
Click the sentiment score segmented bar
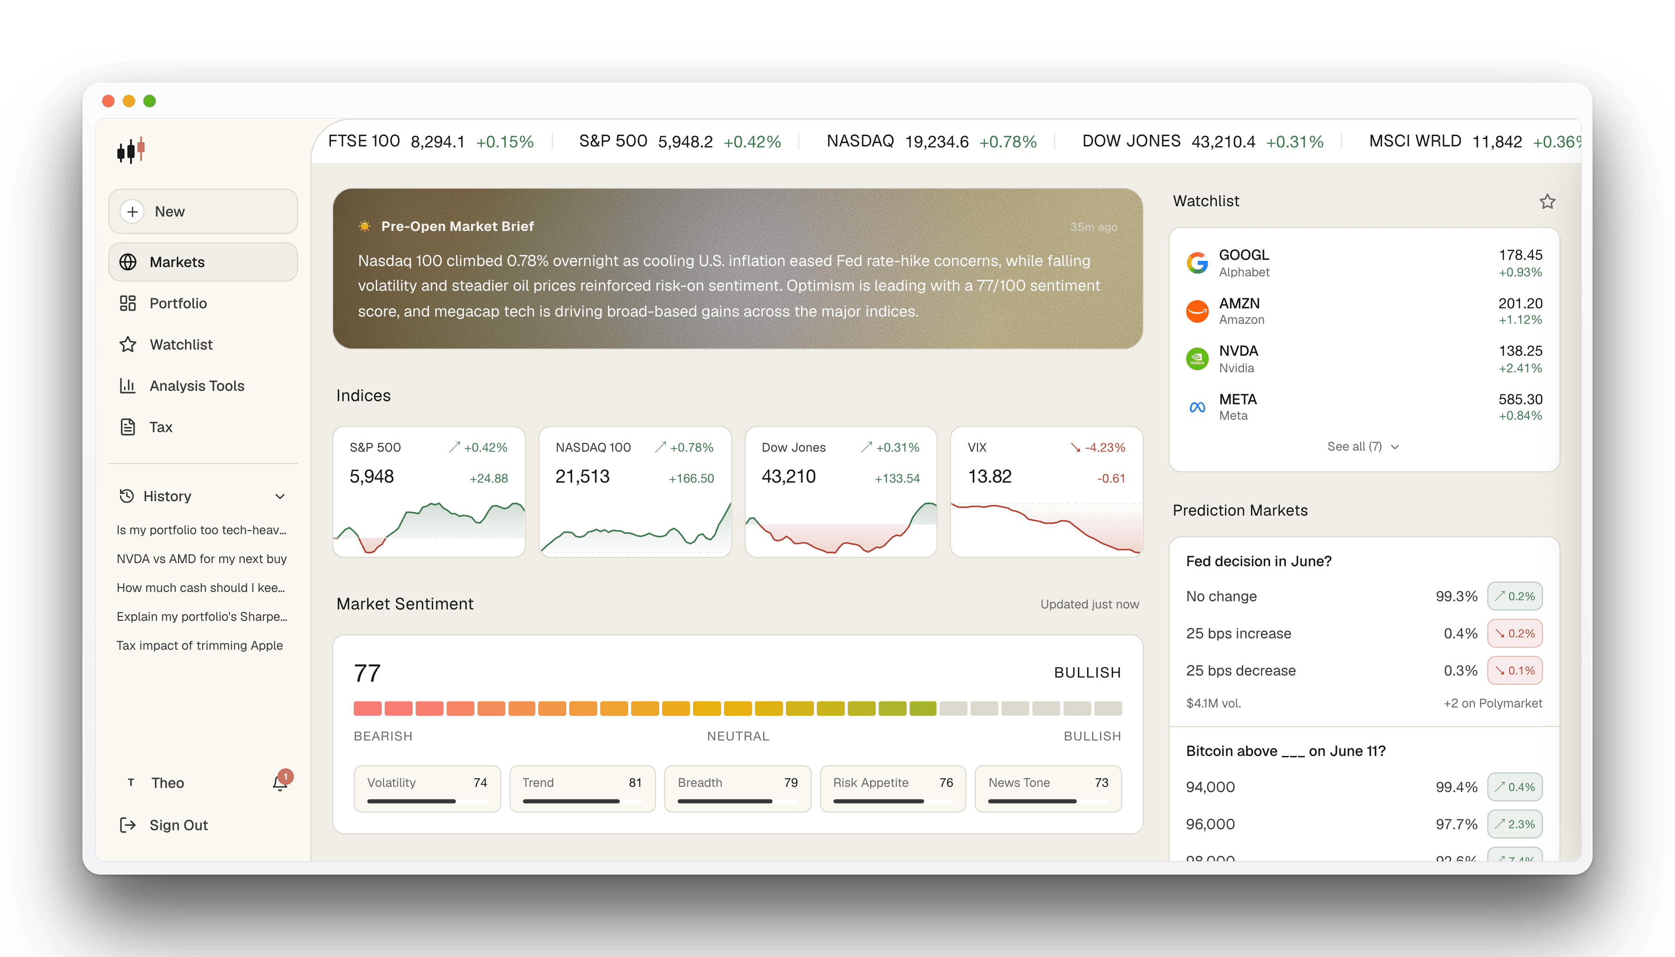pyautogui.click(x=737, y=708)
